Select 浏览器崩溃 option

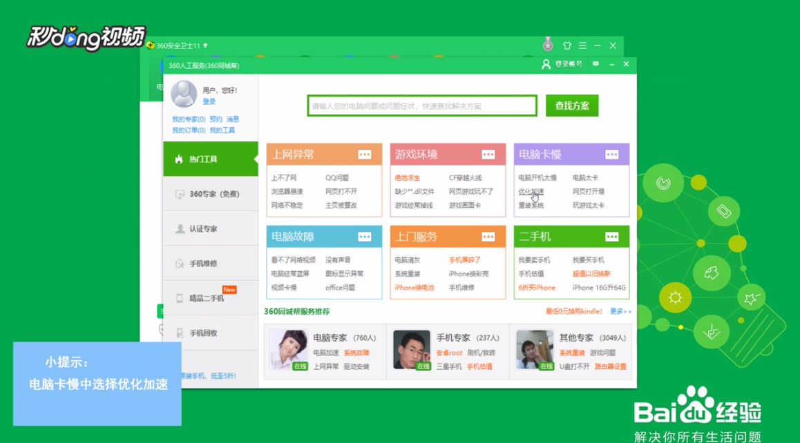pyautogui.click(x=287, y=192)
